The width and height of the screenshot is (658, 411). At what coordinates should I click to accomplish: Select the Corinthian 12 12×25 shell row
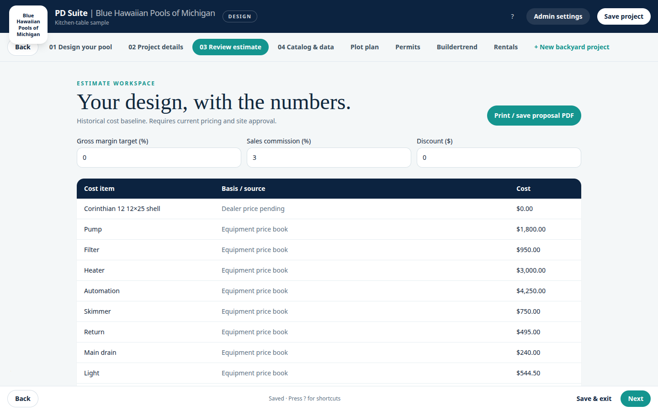pos(329,209)
